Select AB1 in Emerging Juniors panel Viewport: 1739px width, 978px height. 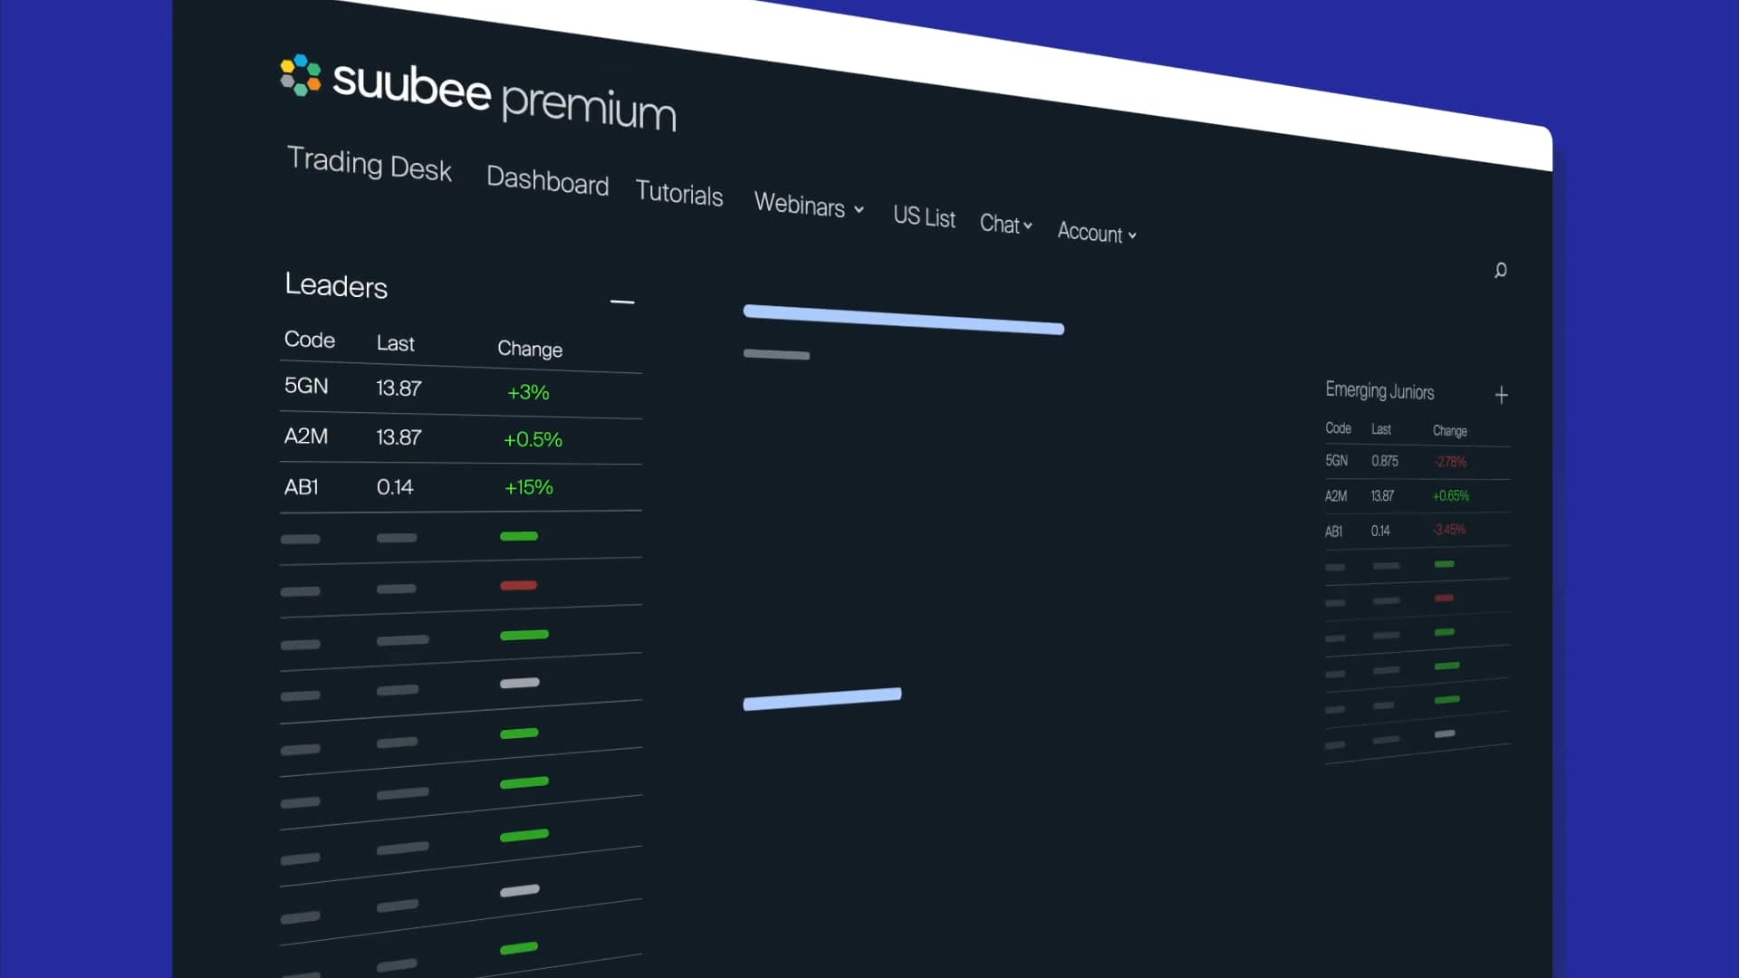(x=1334, y=532)
